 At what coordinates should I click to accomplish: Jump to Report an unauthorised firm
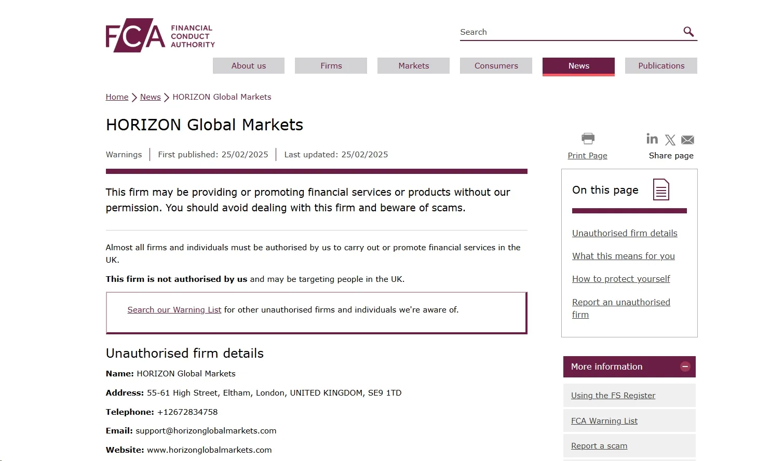(x=621, y=308)
